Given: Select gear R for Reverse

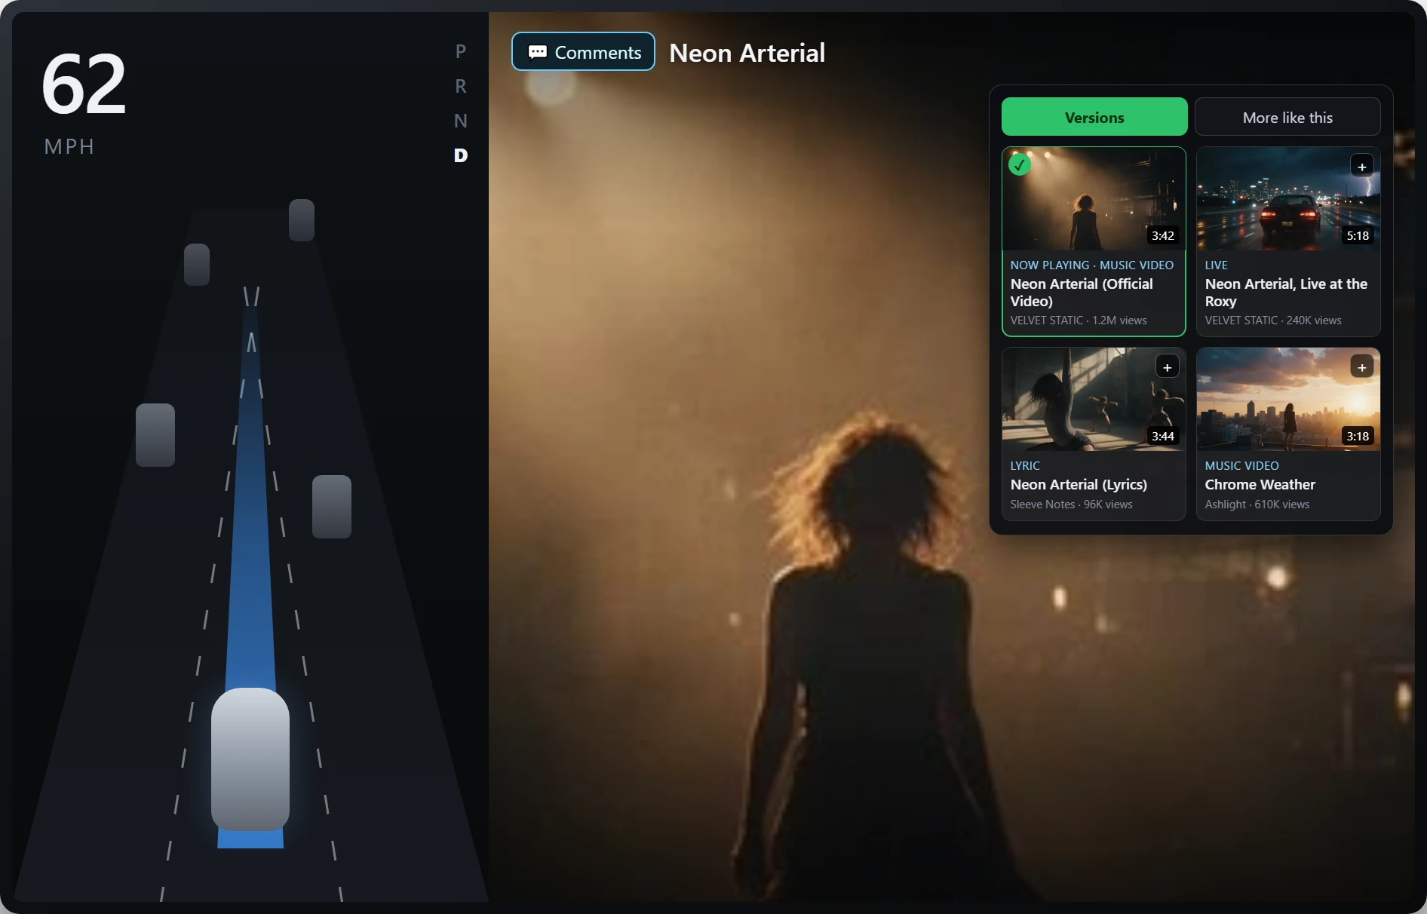Looking at the screenshot, I should point(461,86).
